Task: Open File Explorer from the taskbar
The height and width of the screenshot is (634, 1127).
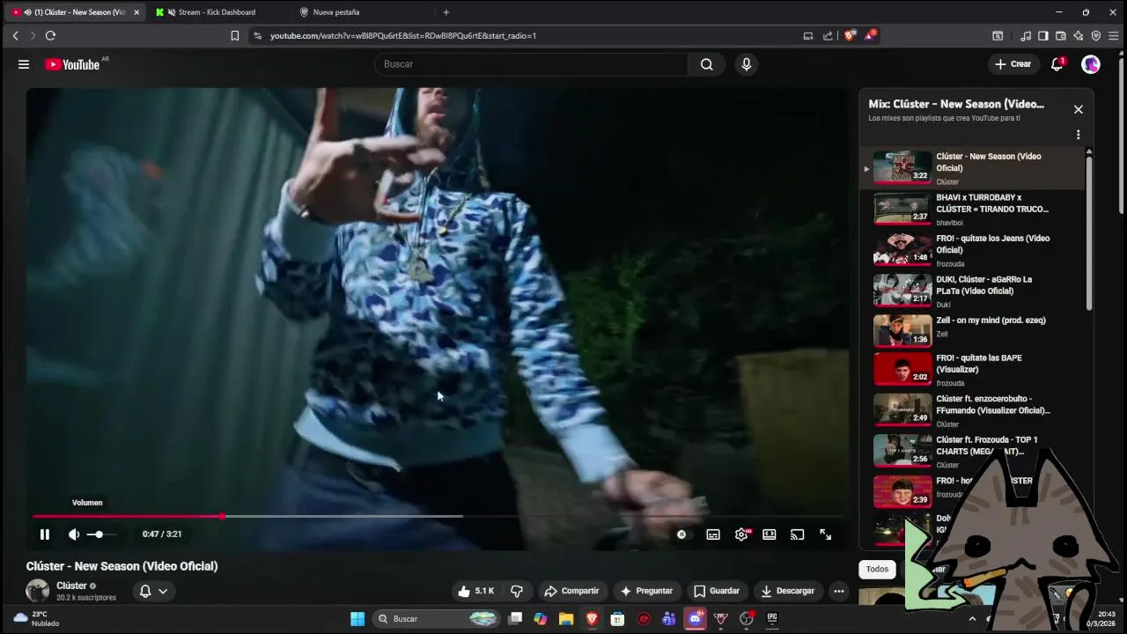Action: pyautogui.click(x=566, y=619)
